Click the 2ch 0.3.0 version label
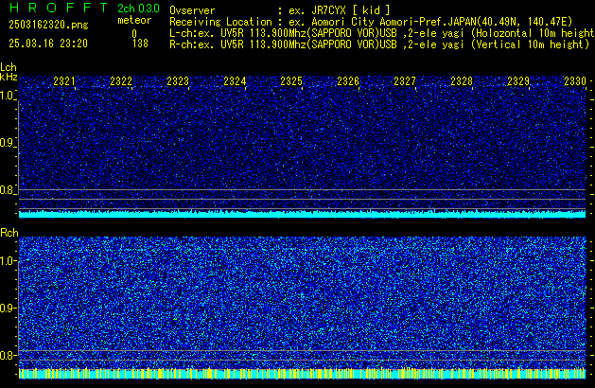The width and height of the screenshot is (595, 388). pyautogui.click(x=138, y=9)
